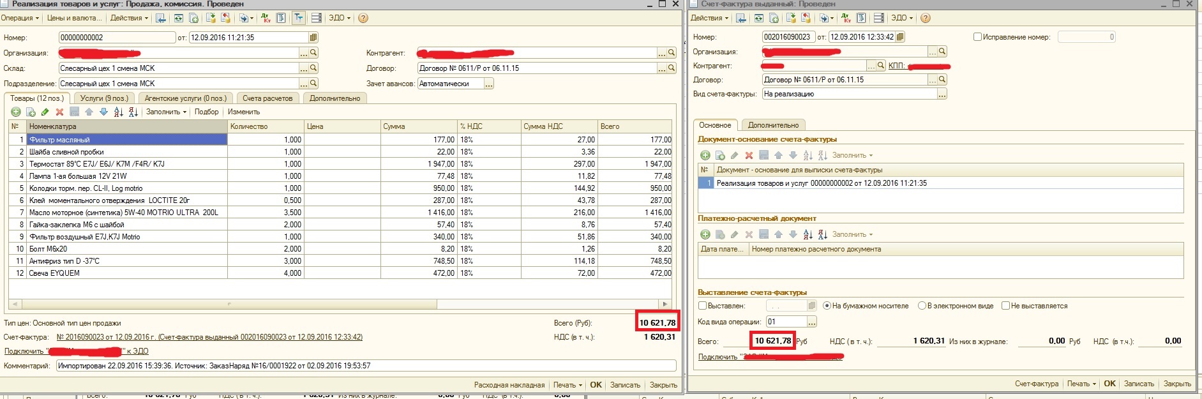Image resolution: width=1202 pixels, height=399 pixels.
Task: Click magnifier icon next to Подразделение field
Action: (x=313, y=83)
